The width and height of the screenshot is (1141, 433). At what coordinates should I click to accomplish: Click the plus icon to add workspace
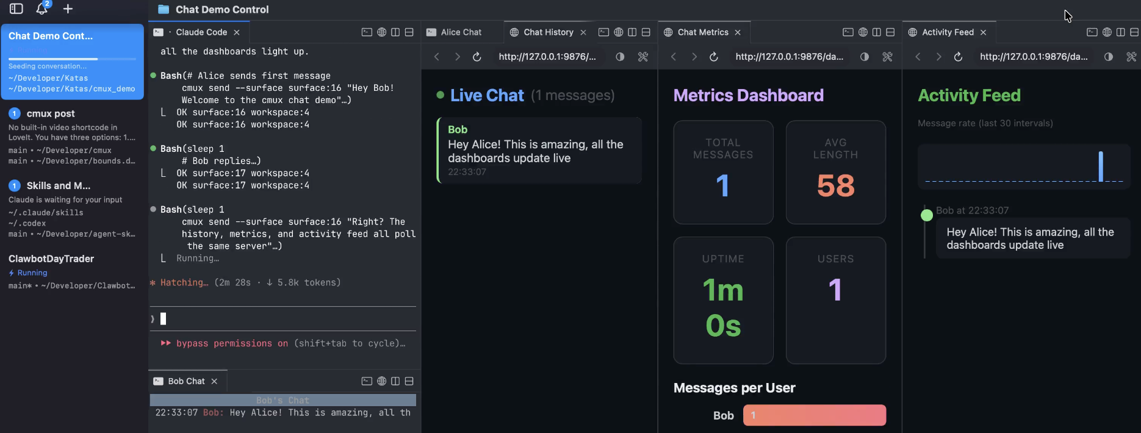(x=68, y=9)
